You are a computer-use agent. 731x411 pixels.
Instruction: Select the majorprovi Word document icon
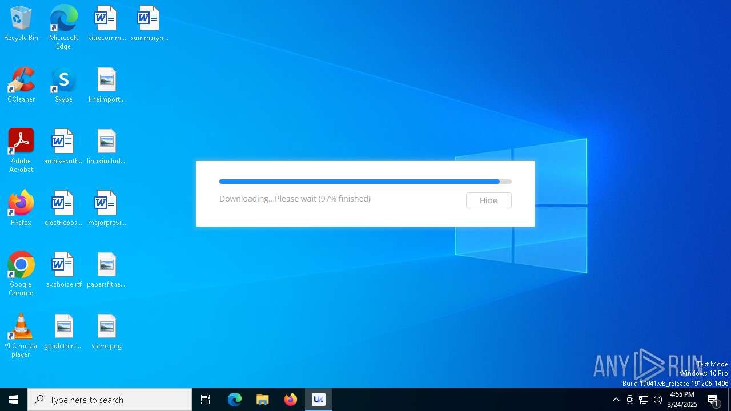click(107, 209)
